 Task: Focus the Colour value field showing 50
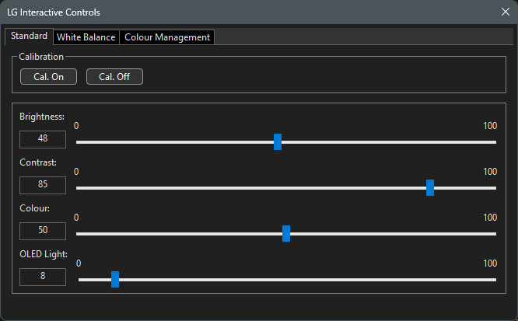[x=43, y=231]
